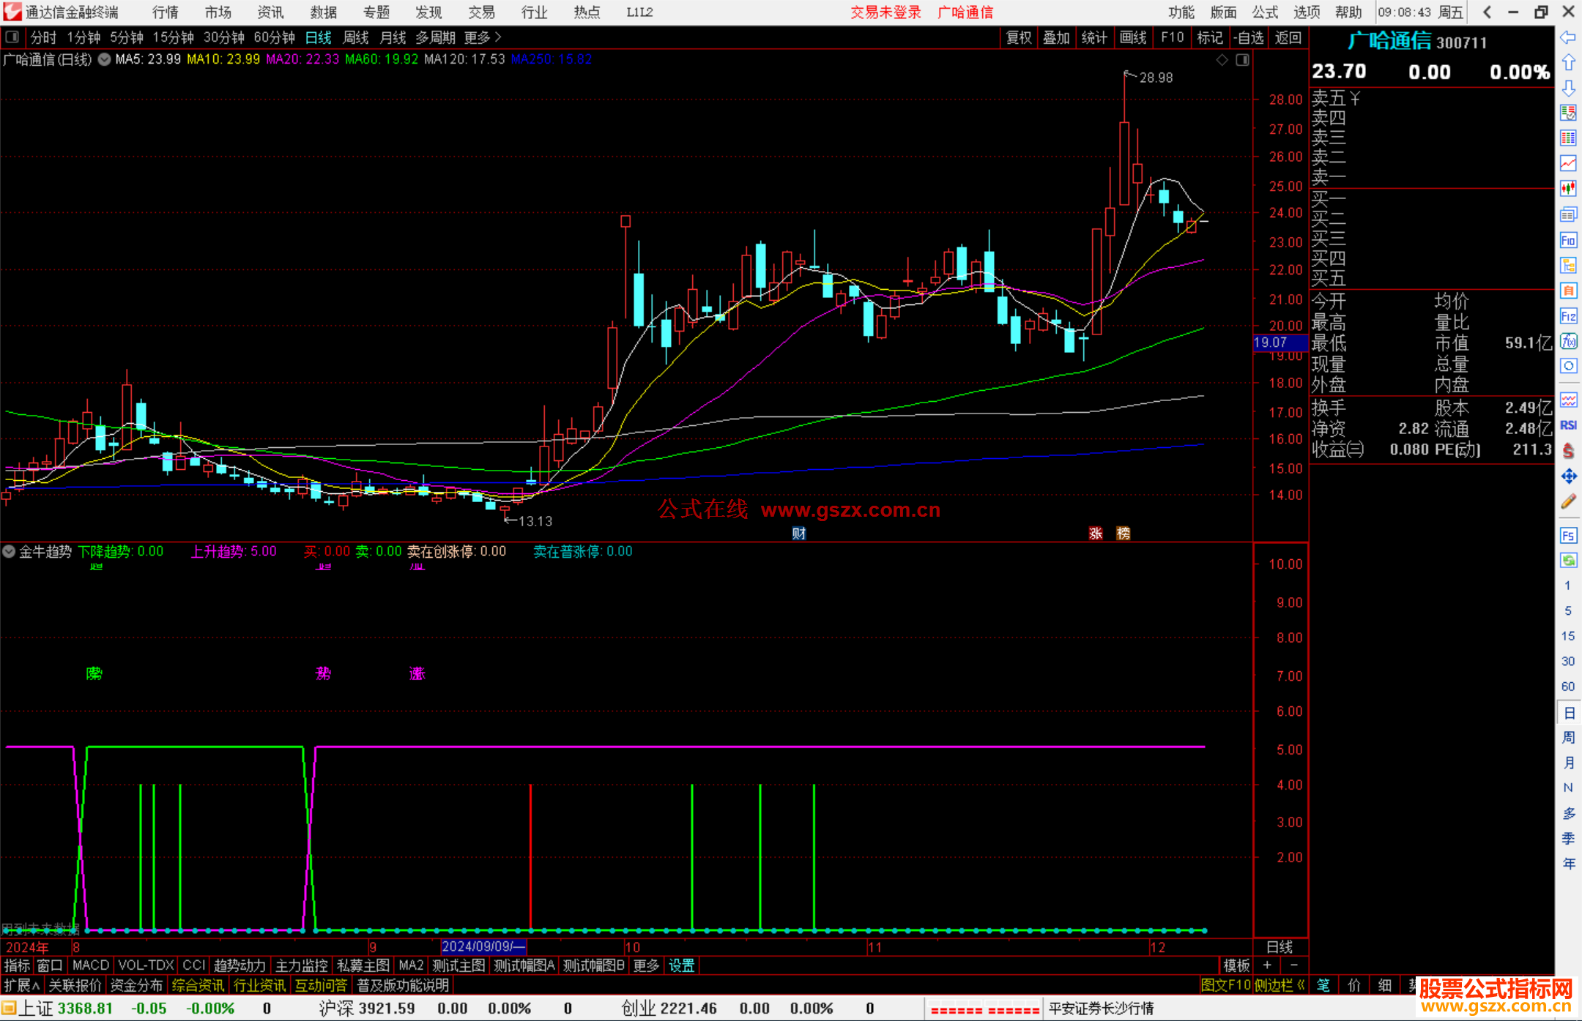Click the minus zoom-out button near 模板
Viewport: 1582px width, 1021px height.
(x=1294, y=965)
